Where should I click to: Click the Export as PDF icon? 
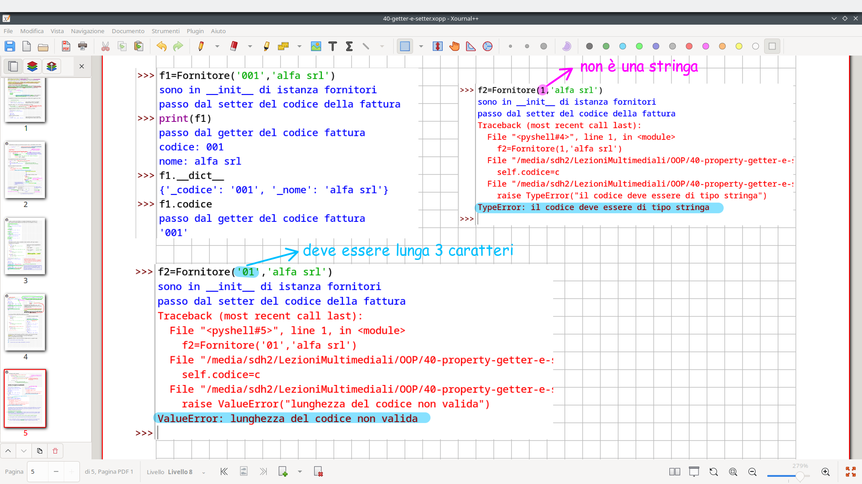point(66,46)
